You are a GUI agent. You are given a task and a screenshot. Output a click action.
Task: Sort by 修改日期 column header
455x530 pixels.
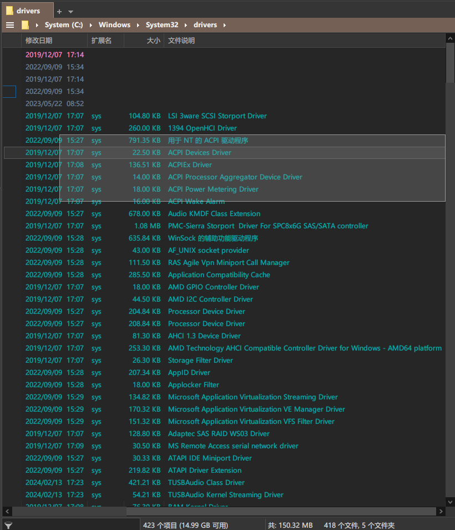pos(39,41)
